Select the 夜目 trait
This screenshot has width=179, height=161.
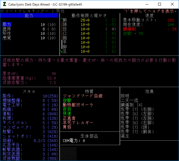click(67, 109)
